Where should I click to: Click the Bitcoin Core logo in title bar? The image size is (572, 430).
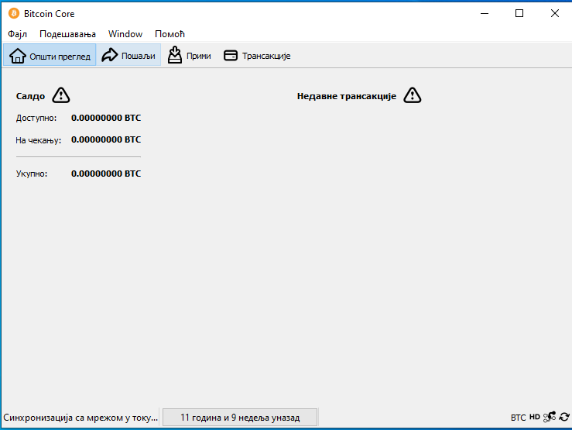[14, 13]
